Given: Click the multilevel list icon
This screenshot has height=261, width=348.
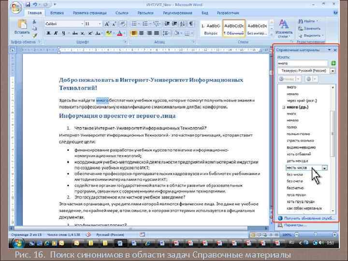Looking at the screenshot, I should point(156,24).
